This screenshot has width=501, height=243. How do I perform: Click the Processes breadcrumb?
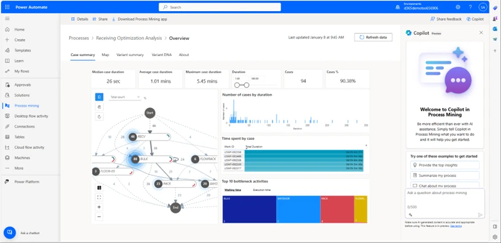click(x=79, y=38)
